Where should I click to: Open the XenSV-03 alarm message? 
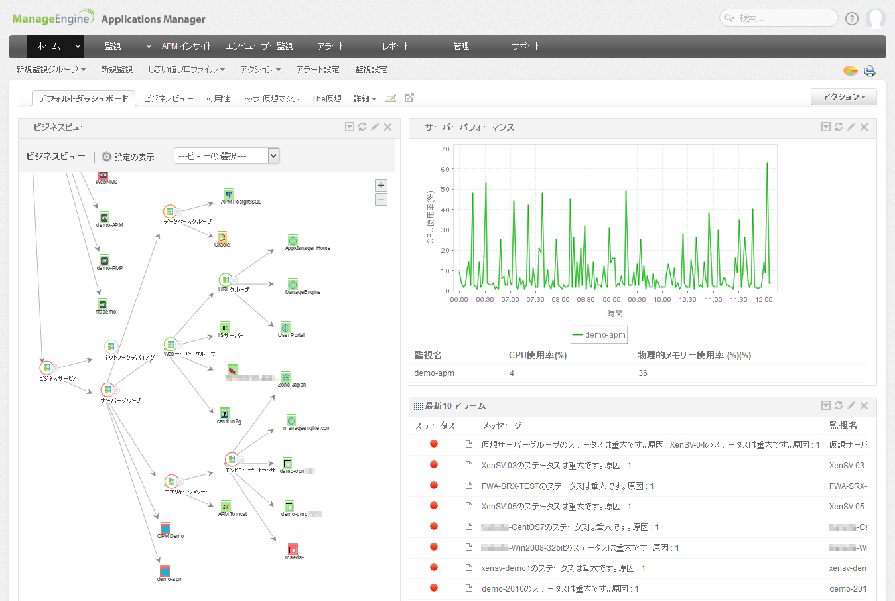coord(557,466)
